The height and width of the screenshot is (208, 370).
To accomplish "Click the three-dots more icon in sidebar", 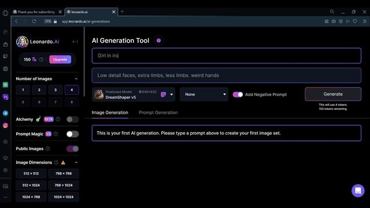I will pyautogui.click(x=5, y=197).
